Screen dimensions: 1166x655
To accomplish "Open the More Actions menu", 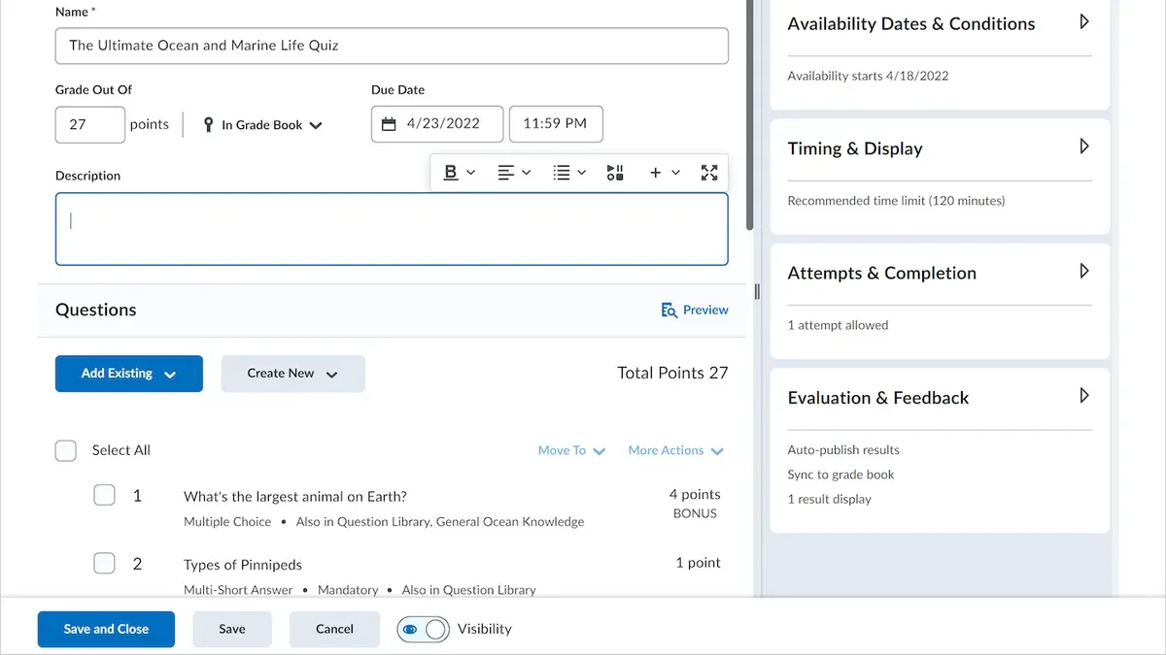I will click(675, 450).
